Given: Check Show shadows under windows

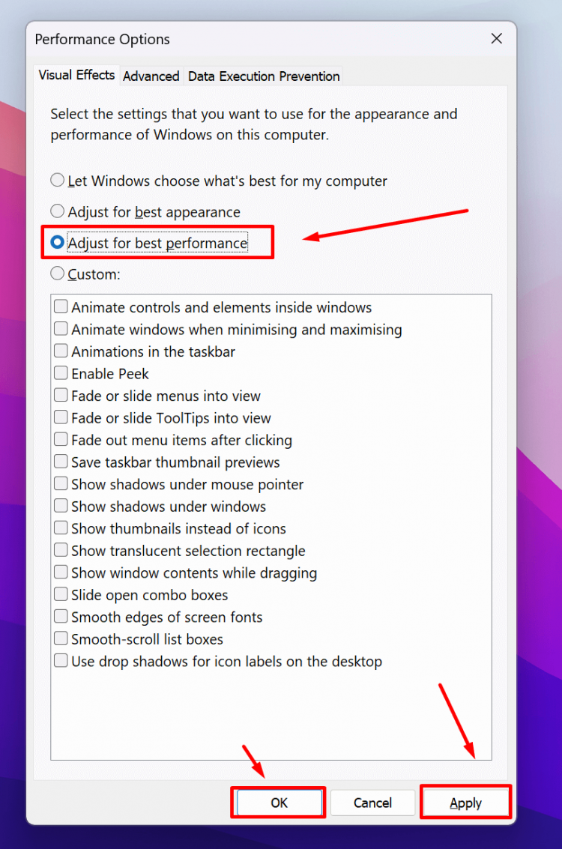Looking at the screenshot, I should (x=61, y=506).
